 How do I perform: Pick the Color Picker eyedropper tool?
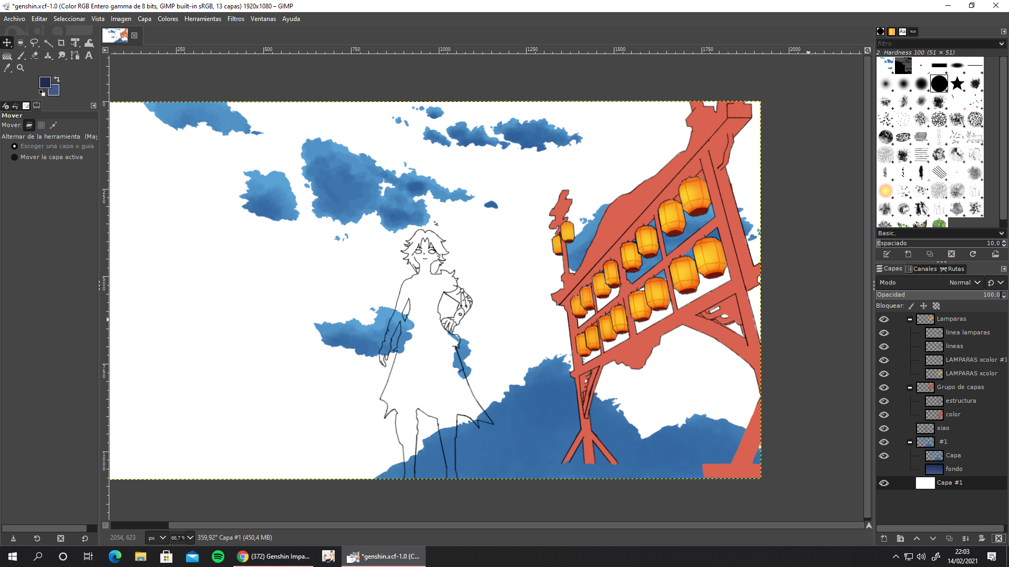(7, 68)
